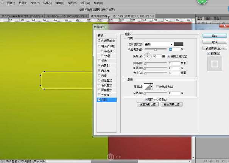Enable the 纹理 sub-option checkbox

pyautogui.click(x=102, y=56)
